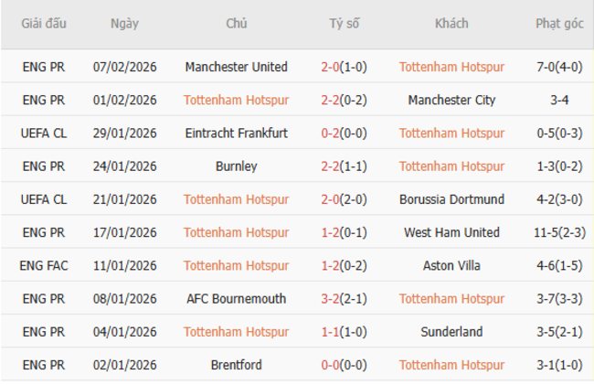594x385 pixels.
Task: Open Borussia Dortmund team link
Action: pos(451,199)
